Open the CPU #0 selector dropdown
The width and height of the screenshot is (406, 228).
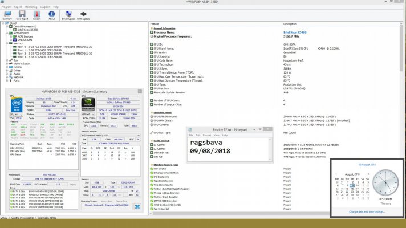(x=16, y=114)
